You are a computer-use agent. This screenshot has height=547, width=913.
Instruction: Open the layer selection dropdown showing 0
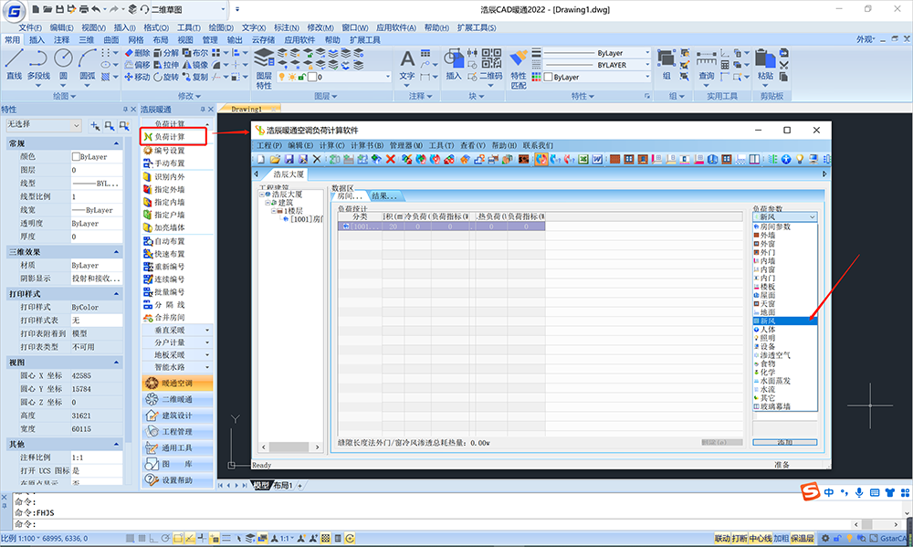[x=388, y=77]
